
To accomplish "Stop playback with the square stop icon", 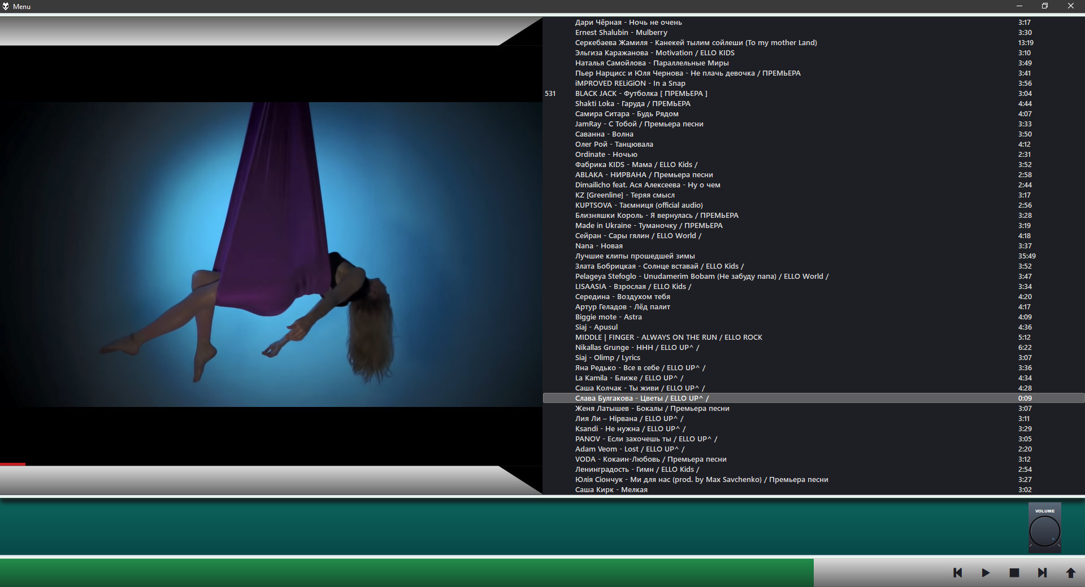I will pyautogui.click(x=1014, y=572).
